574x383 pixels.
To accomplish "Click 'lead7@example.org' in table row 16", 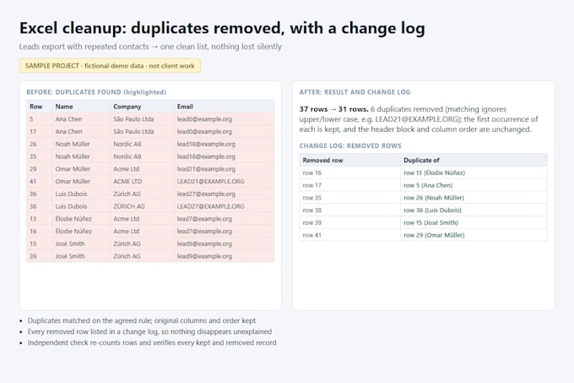I will (x=204, y=232).
